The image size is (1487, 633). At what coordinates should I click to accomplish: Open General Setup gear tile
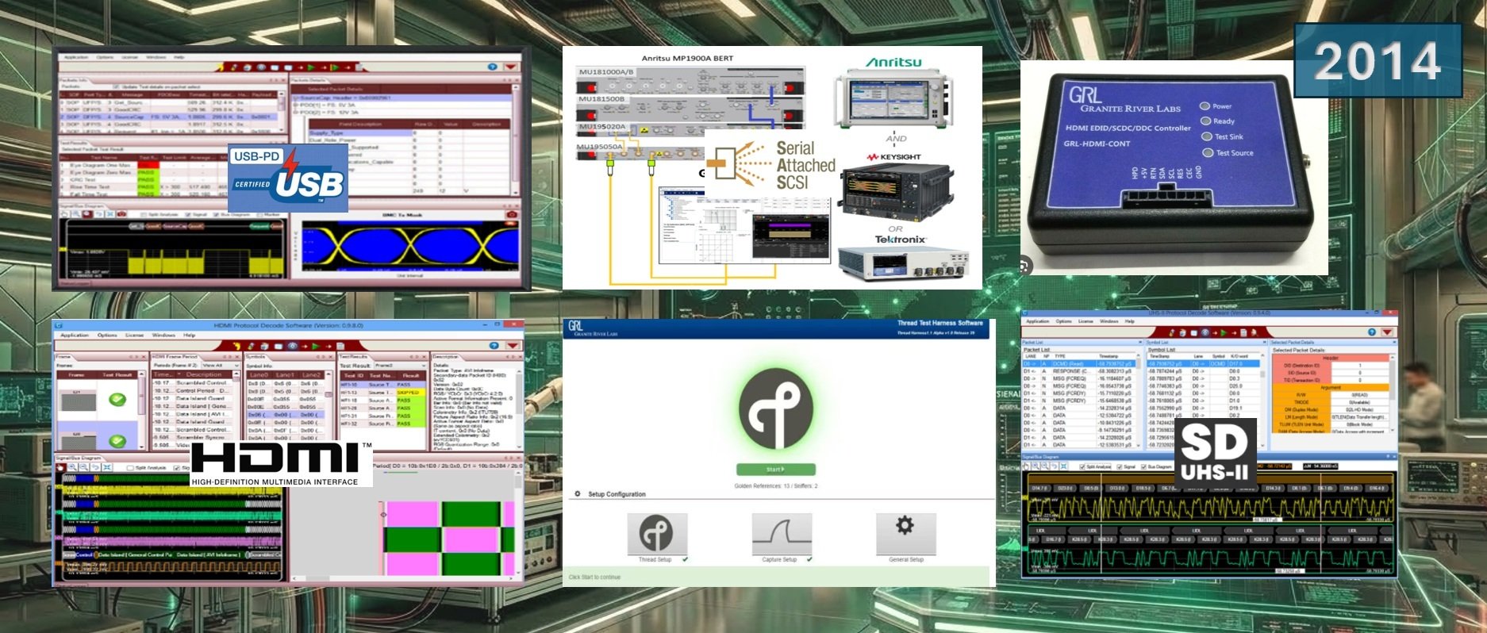(905, 534)
